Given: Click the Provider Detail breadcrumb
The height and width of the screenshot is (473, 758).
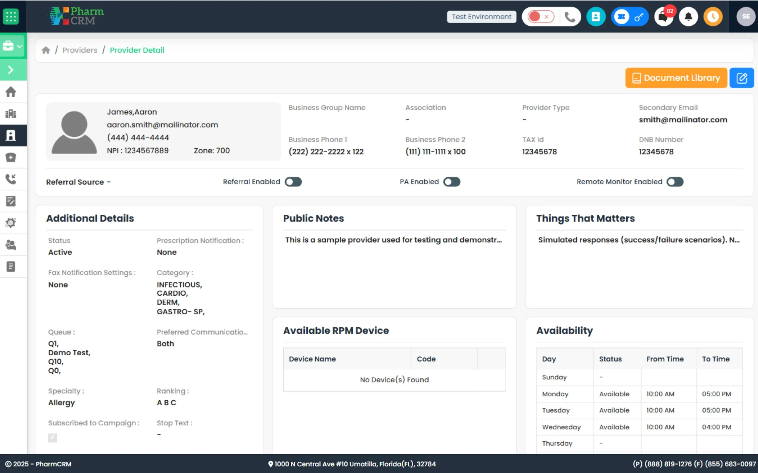Looking at the screenshot, I should click(137, 50).
